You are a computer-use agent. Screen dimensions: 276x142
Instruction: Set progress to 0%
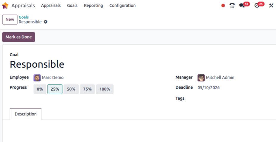[40, 89]
